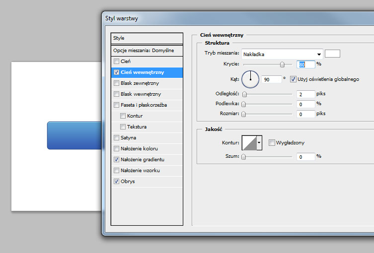Click the Kąt angle dial
374x253 pixels.
[250, 79]
